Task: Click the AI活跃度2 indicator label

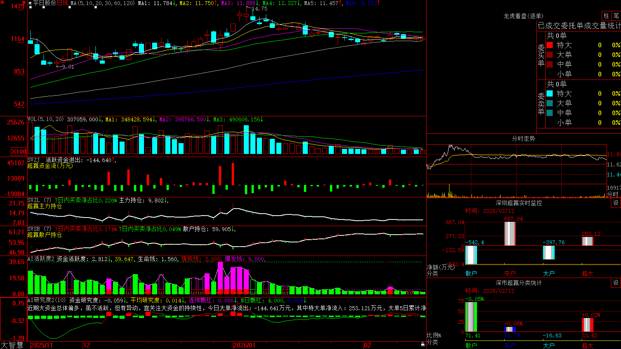Action: click(41, 259)
